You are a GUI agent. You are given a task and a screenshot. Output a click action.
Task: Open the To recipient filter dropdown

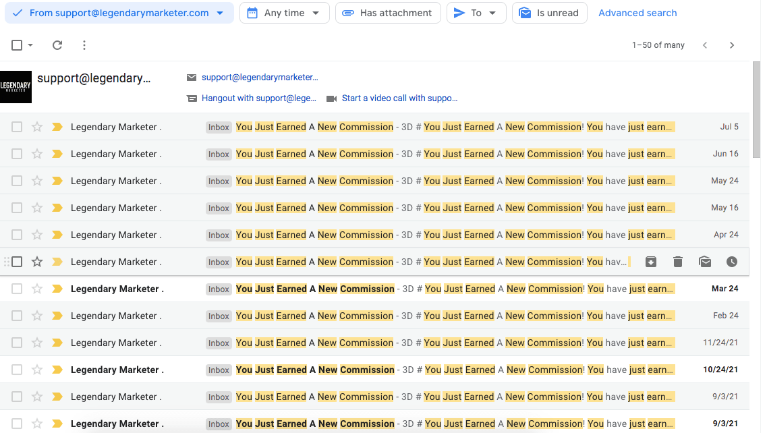point(476,13)
